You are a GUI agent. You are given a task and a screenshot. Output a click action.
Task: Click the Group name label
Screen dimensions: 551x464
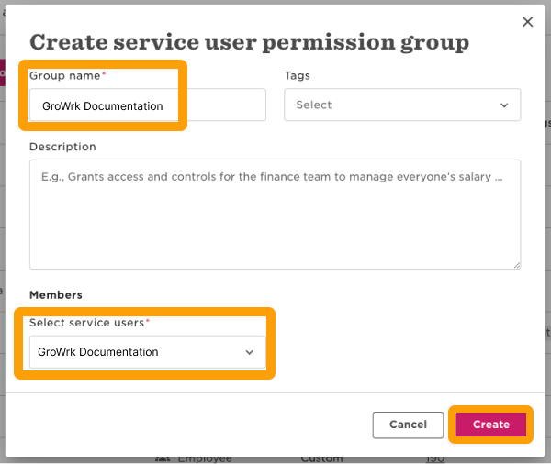(64, 75)
